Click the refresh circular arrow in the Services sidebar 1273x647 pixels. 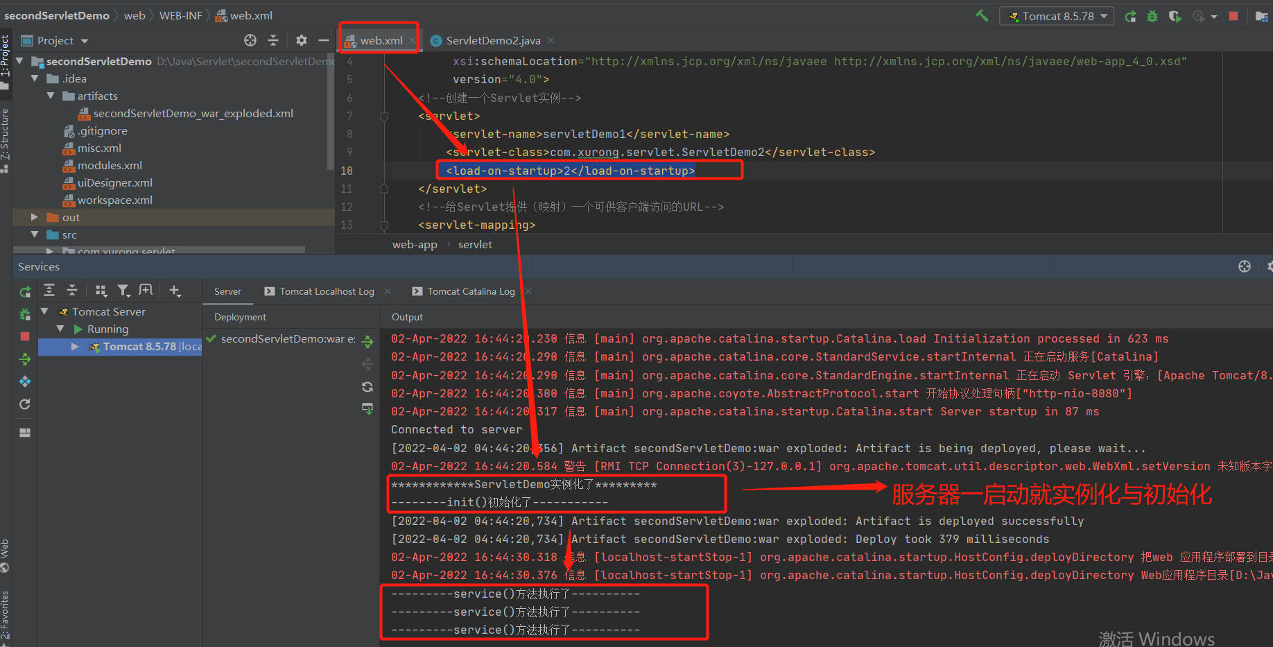[25, 404]
